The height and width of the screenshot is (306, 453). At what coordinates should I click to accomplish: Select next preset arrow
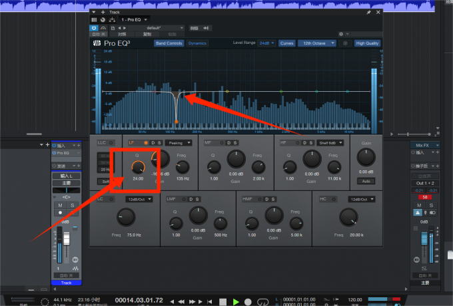(x=125, y=28)
